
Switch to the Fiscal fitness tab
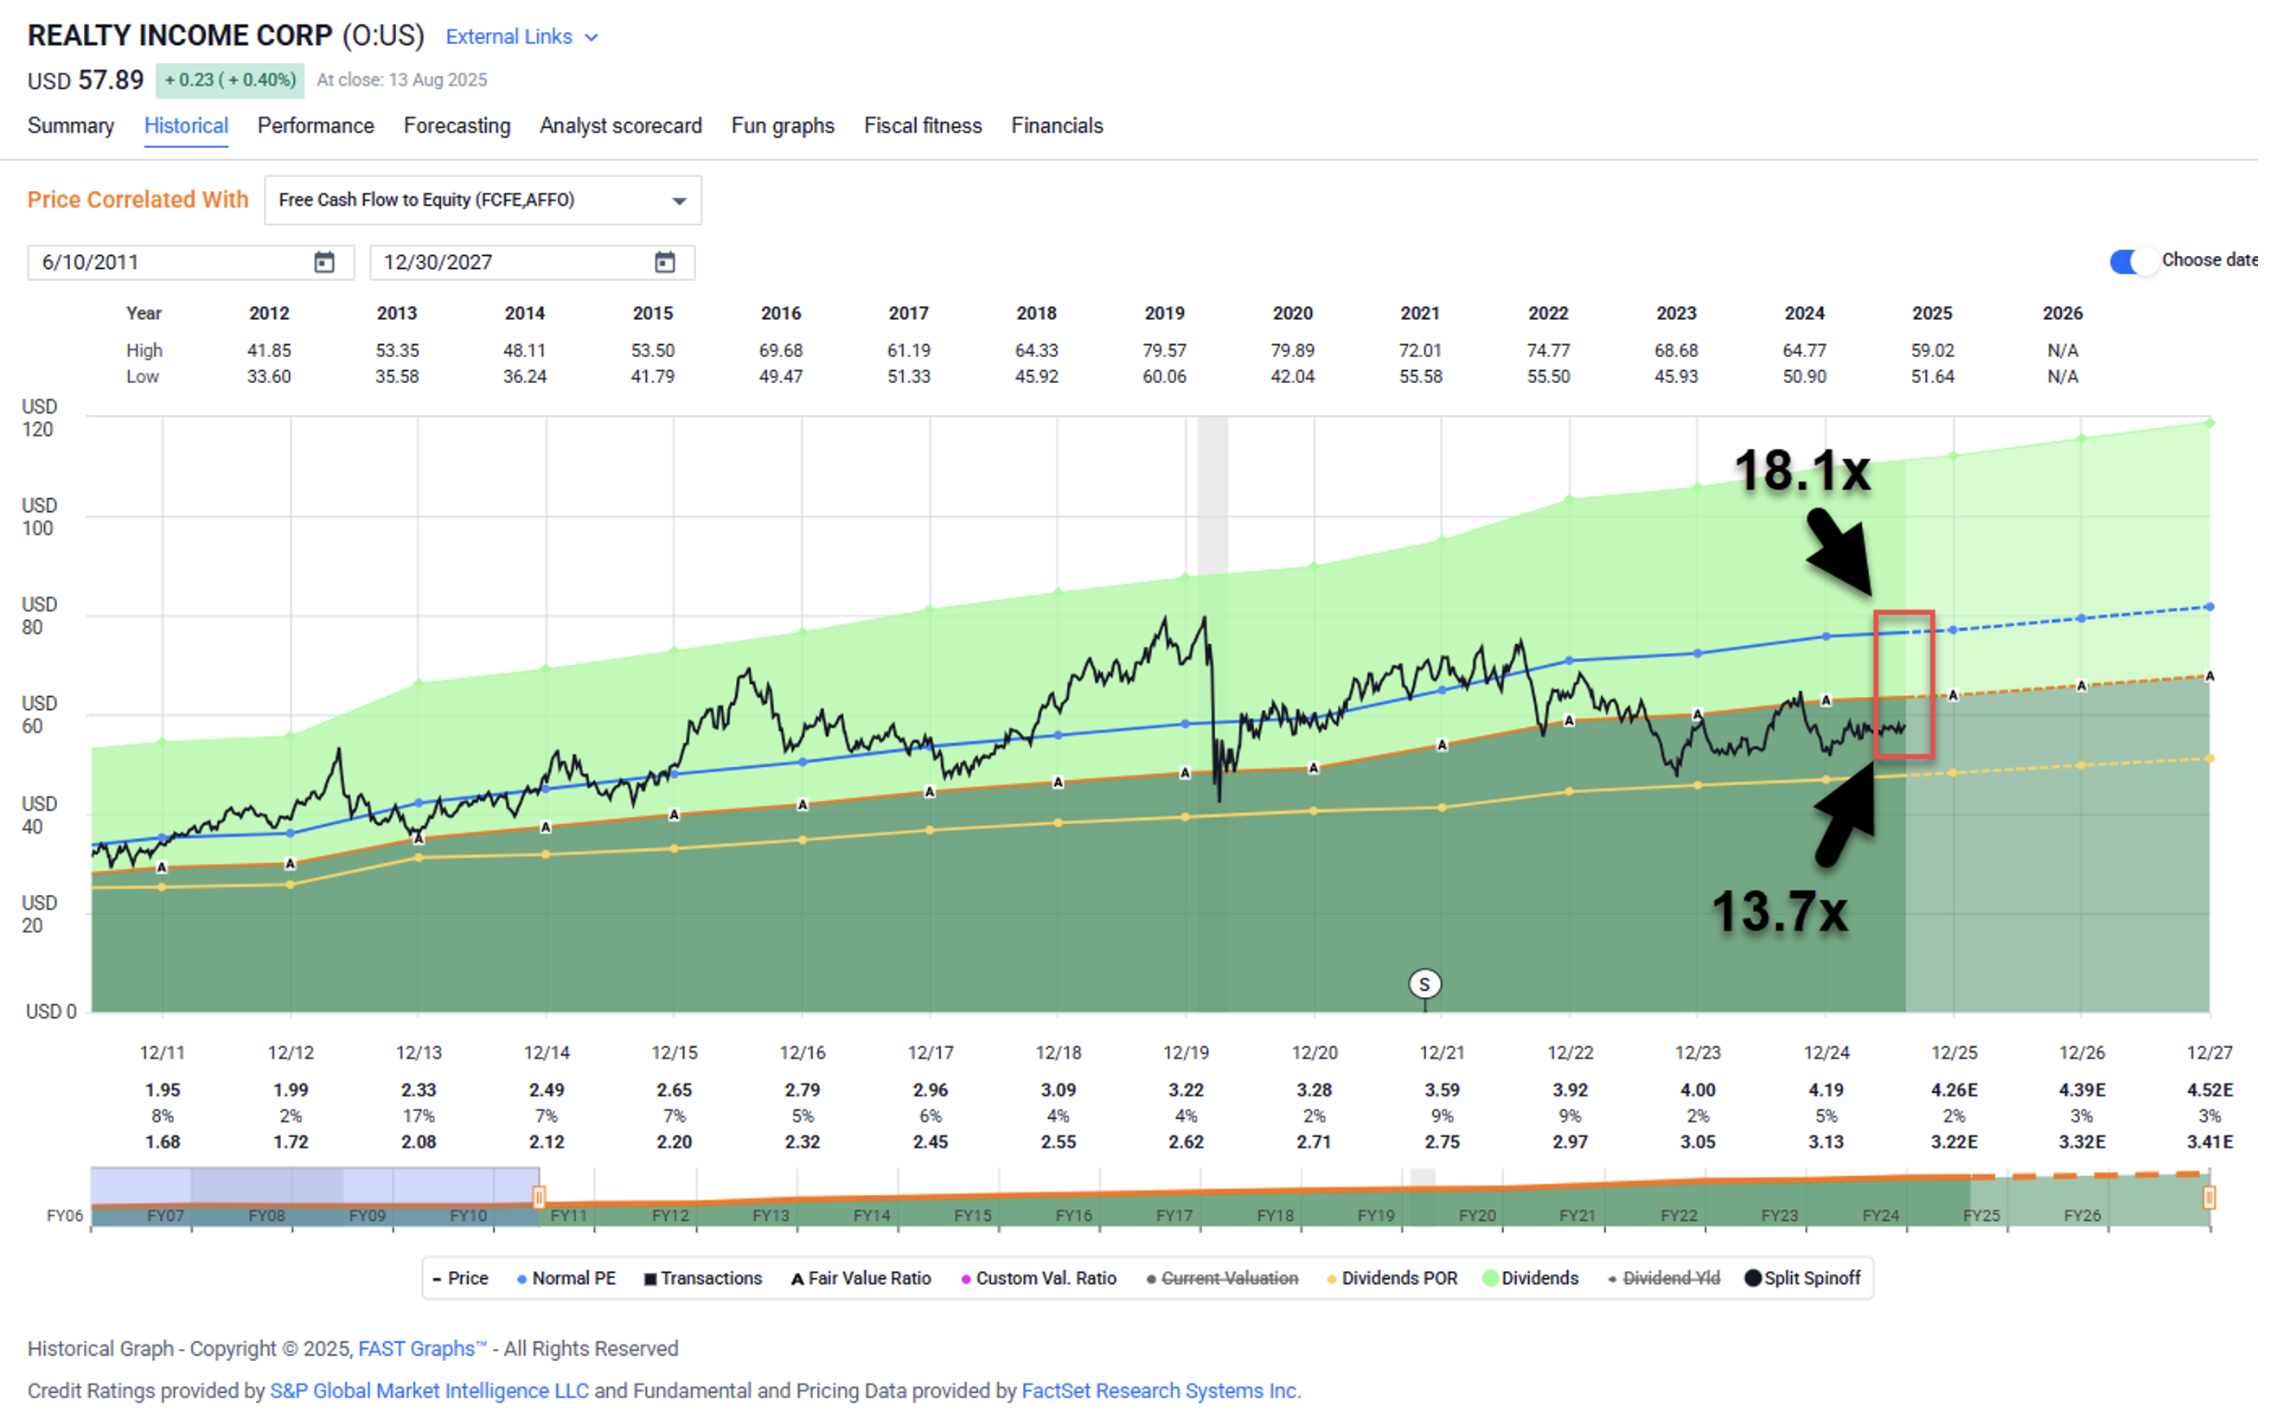[x=923, y=125]
